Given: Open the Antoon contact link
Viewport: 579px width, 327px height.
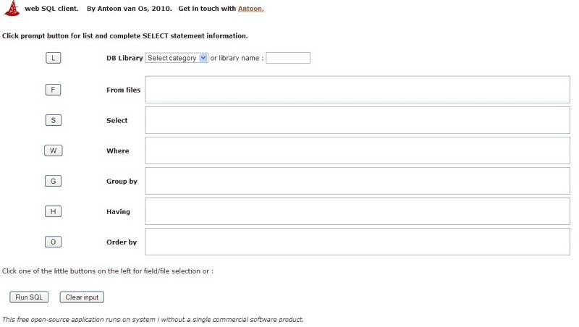Looking at the screenshot, I should 250,9.
